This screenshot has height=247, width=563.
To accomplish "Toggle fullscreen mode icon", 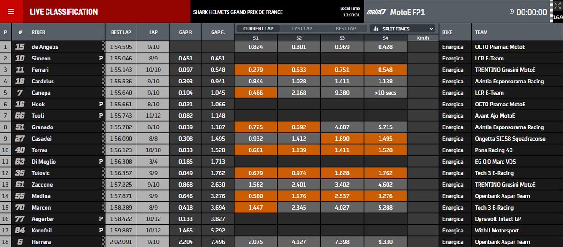I will click(x=557, y=6).
